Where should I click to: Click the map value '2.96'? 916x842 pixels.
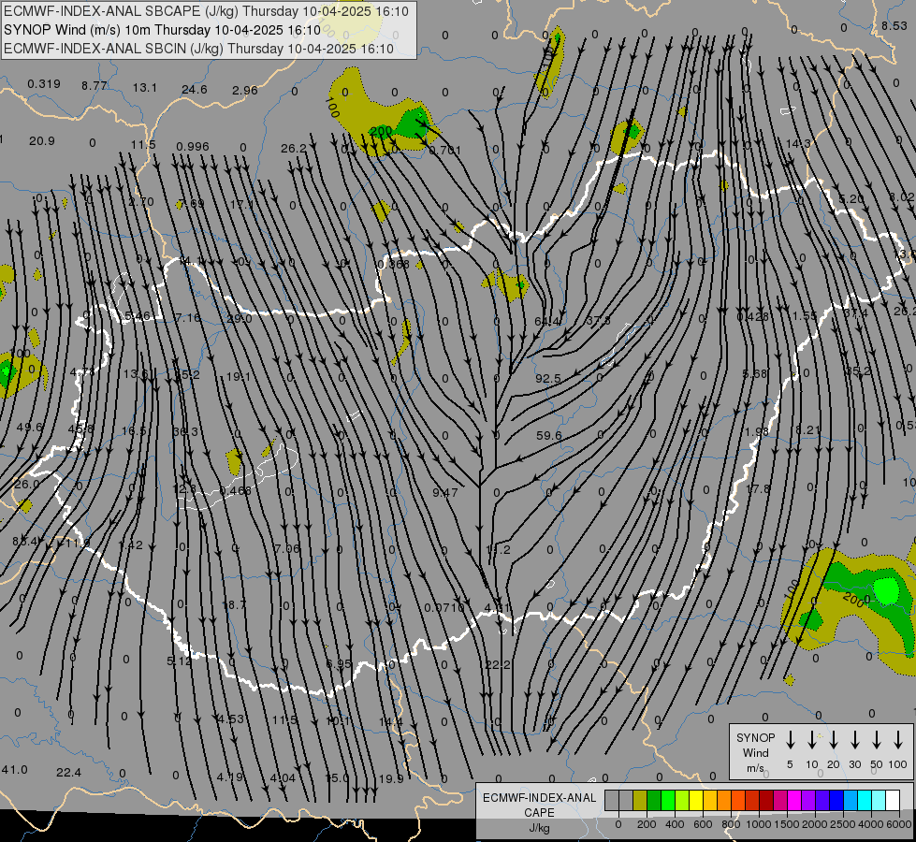[245, 91]
